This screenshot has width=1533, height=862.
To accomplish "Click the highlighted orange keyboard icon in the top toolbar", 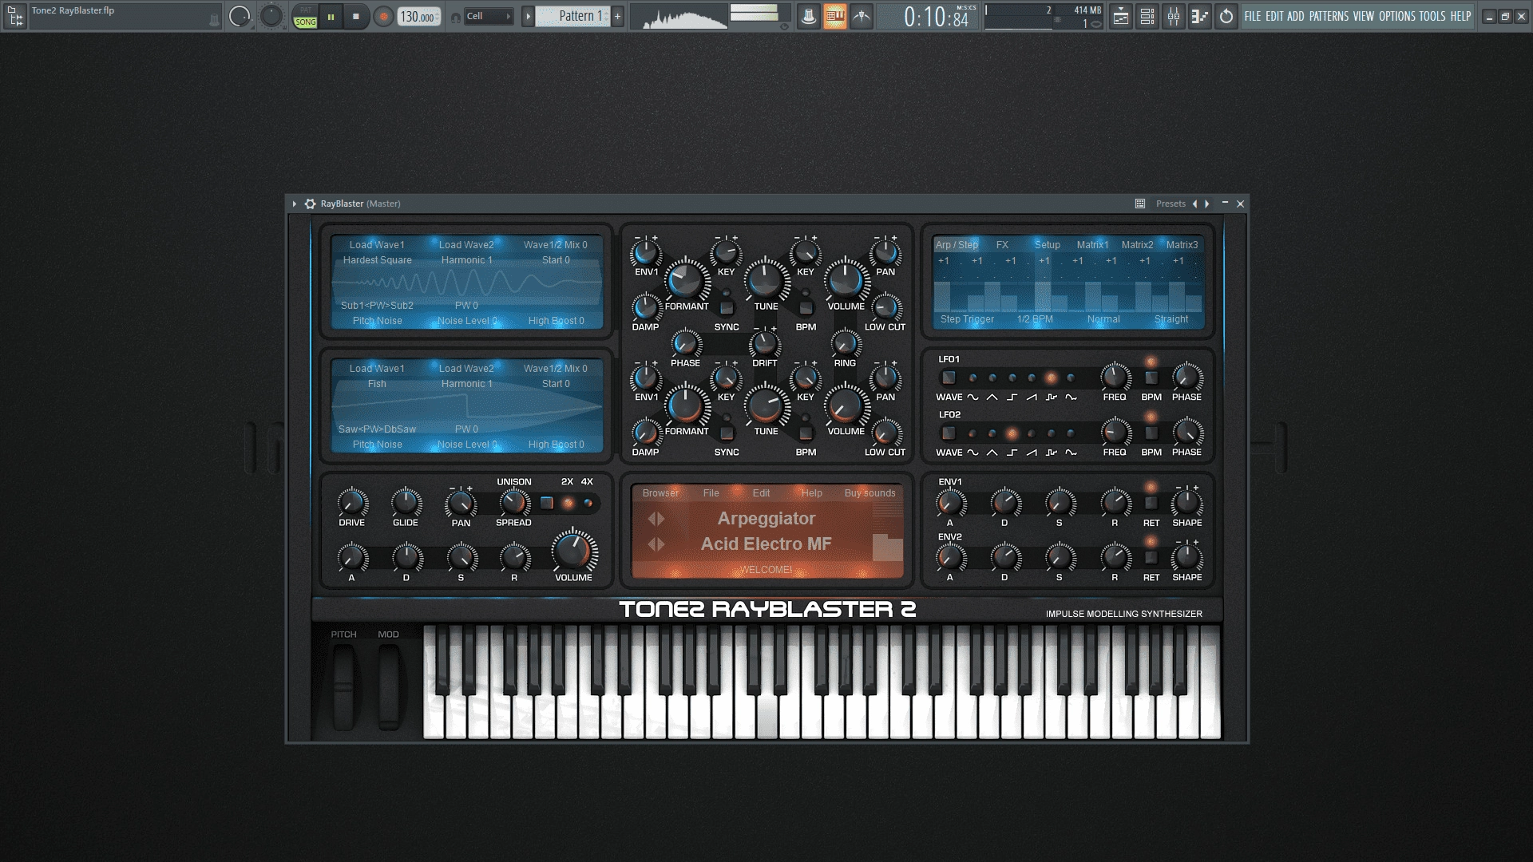I will tap(835, 16).
